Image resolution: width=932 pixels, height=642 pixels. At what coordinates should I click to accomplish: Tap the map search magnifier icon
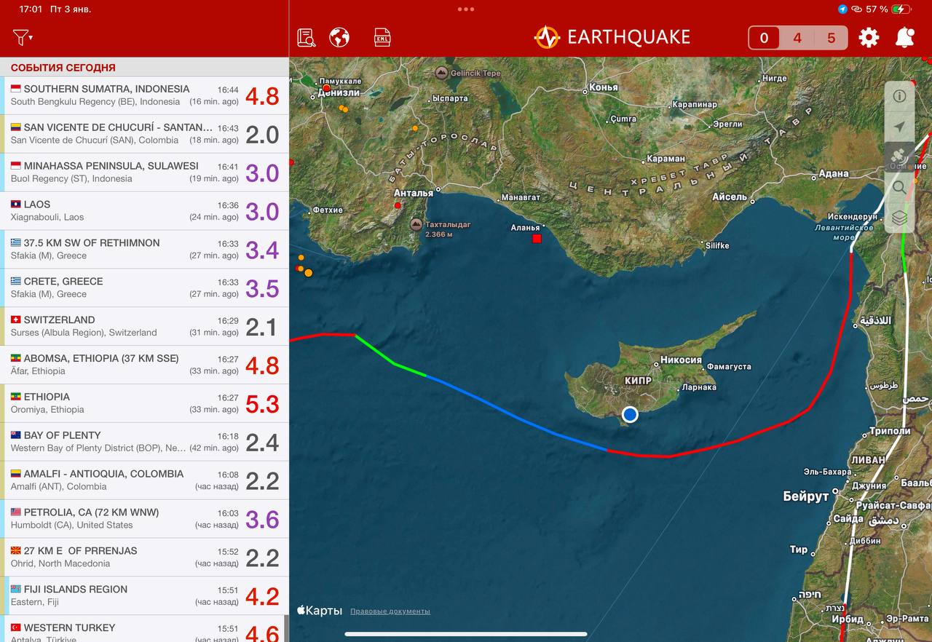[899, 187]
